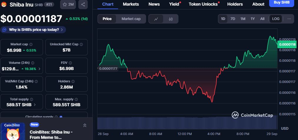This screenshot has height=140, width=298.
Task: Click the $6.99B Market cap value
Action: pos(14,51)
